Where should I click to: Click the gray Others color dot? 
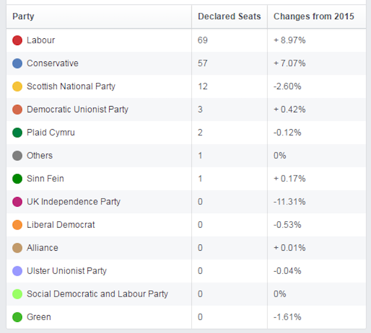pyautogui.click(x=17, y=156)
